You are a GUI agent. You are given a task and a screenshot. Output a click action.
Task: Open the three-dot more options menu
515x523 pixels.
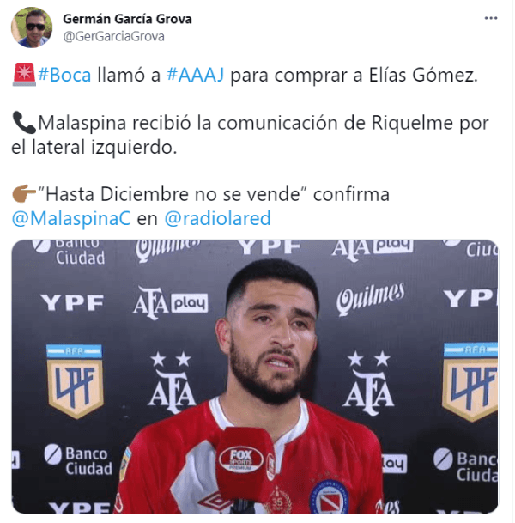point(491,18)
